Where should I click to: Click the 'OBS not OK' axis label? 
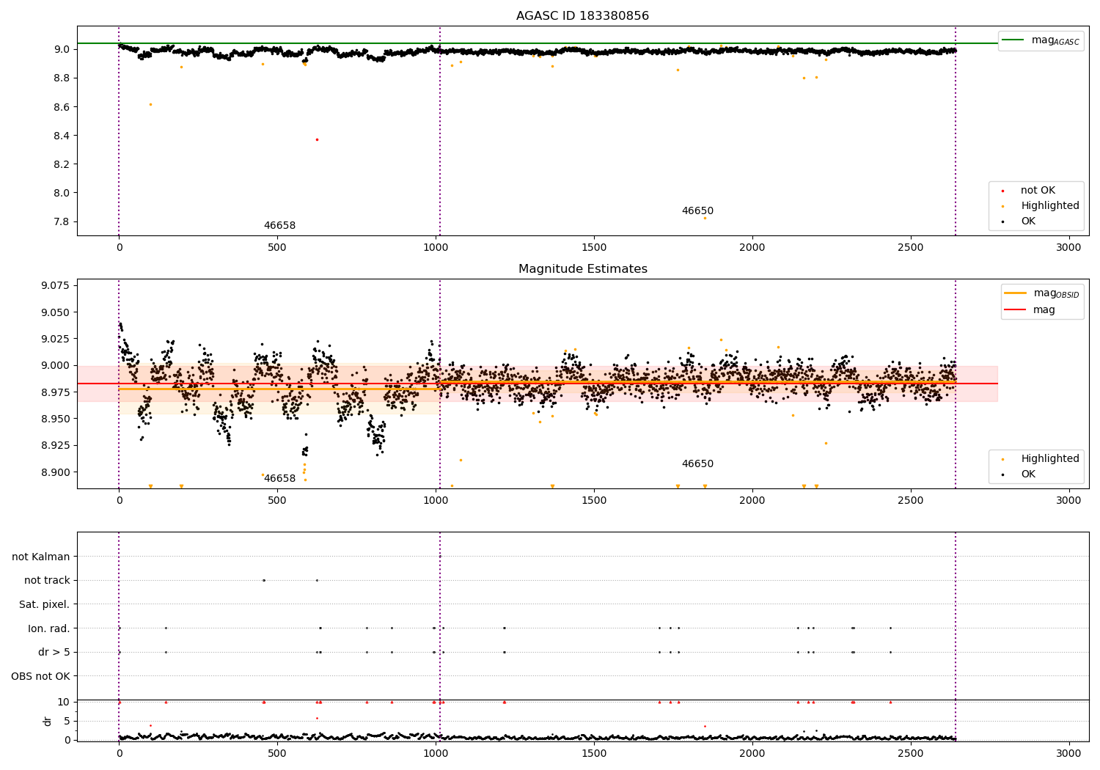point(40,677)
